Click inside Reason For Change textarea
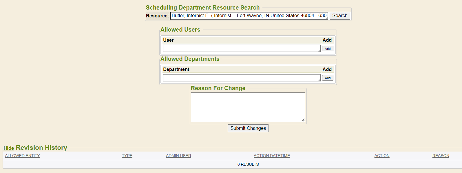The height and width of the screenshot is (173, 462). [x=248, y=107]
